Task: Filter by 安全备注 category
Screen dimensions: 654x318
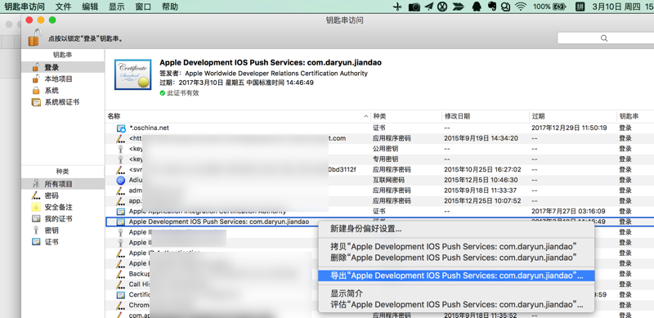Action: tap(58, 208)
